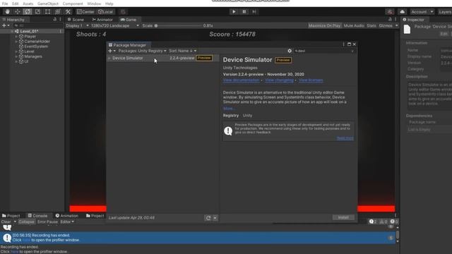Open the Window menu

[94, 4]
